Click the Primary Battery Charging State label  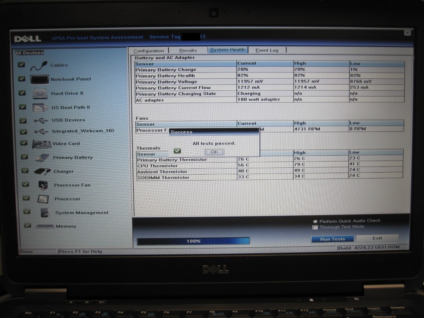pos(176,94)
